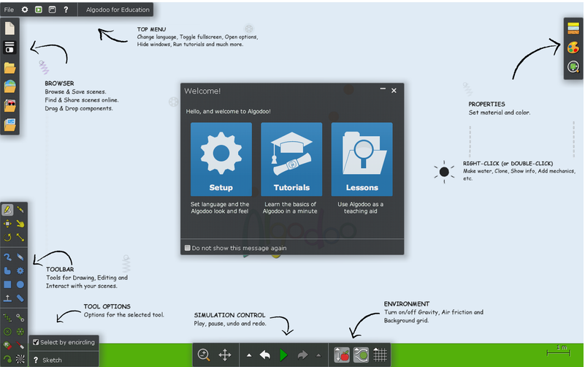Viewport: 585px width, 367px height.
Task: Open the online Algobox globe folder
Action: [9, 86]
